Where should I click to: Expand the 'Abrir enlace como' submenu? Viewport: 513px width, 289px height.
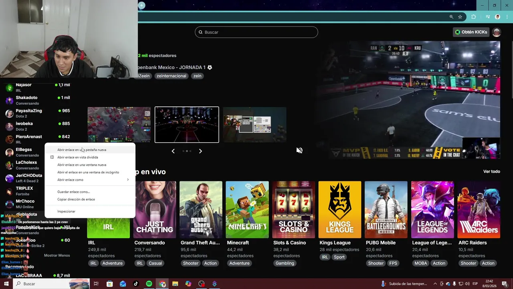[x=90, y=180]
